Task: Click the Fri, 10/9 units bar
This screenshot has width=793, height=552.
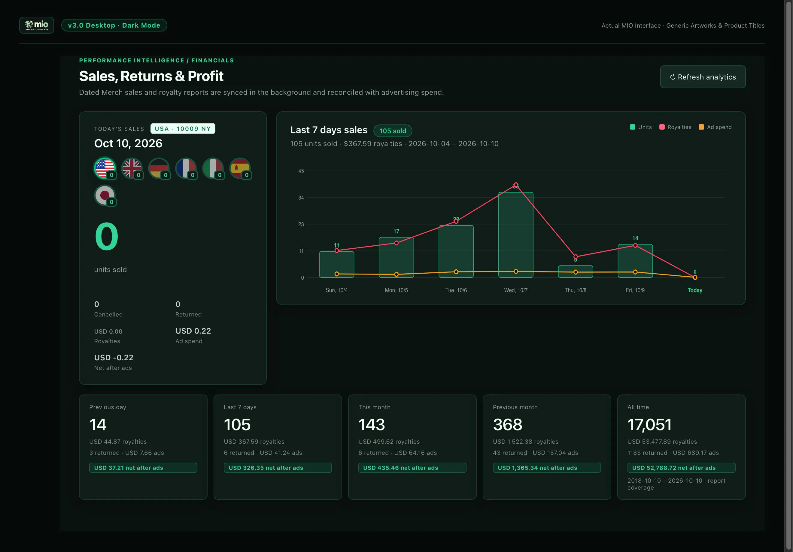Action: (x=635, y=261)
